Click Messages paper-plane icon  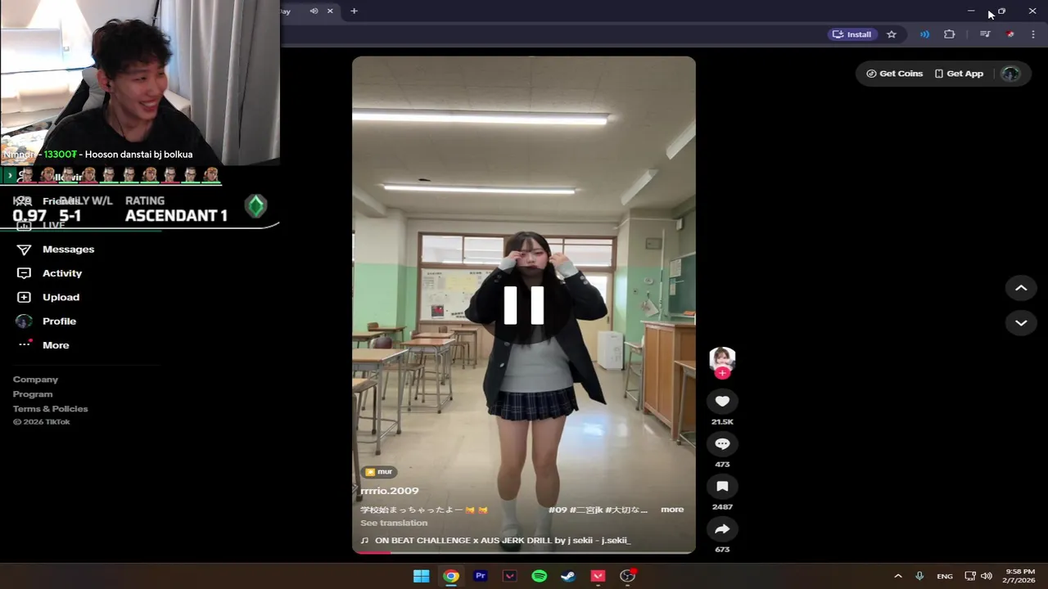click(x=24, y=250)
